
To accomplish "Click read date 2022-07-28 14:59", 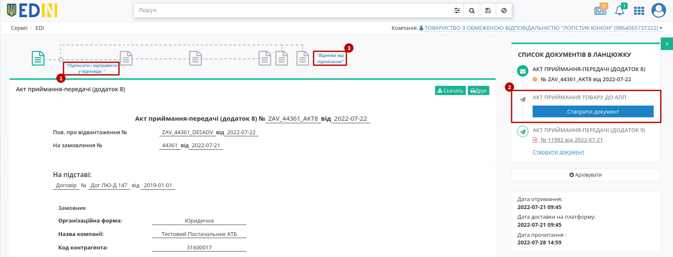I will [x=539, y=243].
